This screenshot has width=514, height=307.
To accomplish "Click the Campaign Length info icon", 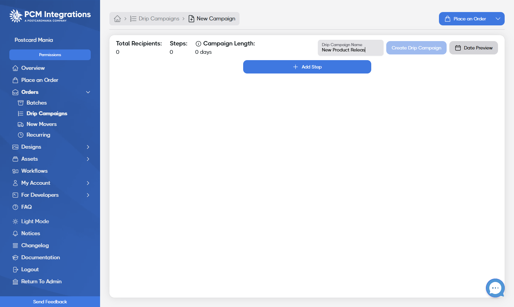I will 198,44.
